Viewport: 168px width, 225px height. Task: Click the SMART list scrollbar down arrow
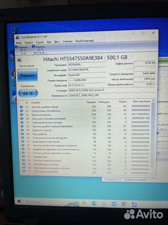(152, 174)
